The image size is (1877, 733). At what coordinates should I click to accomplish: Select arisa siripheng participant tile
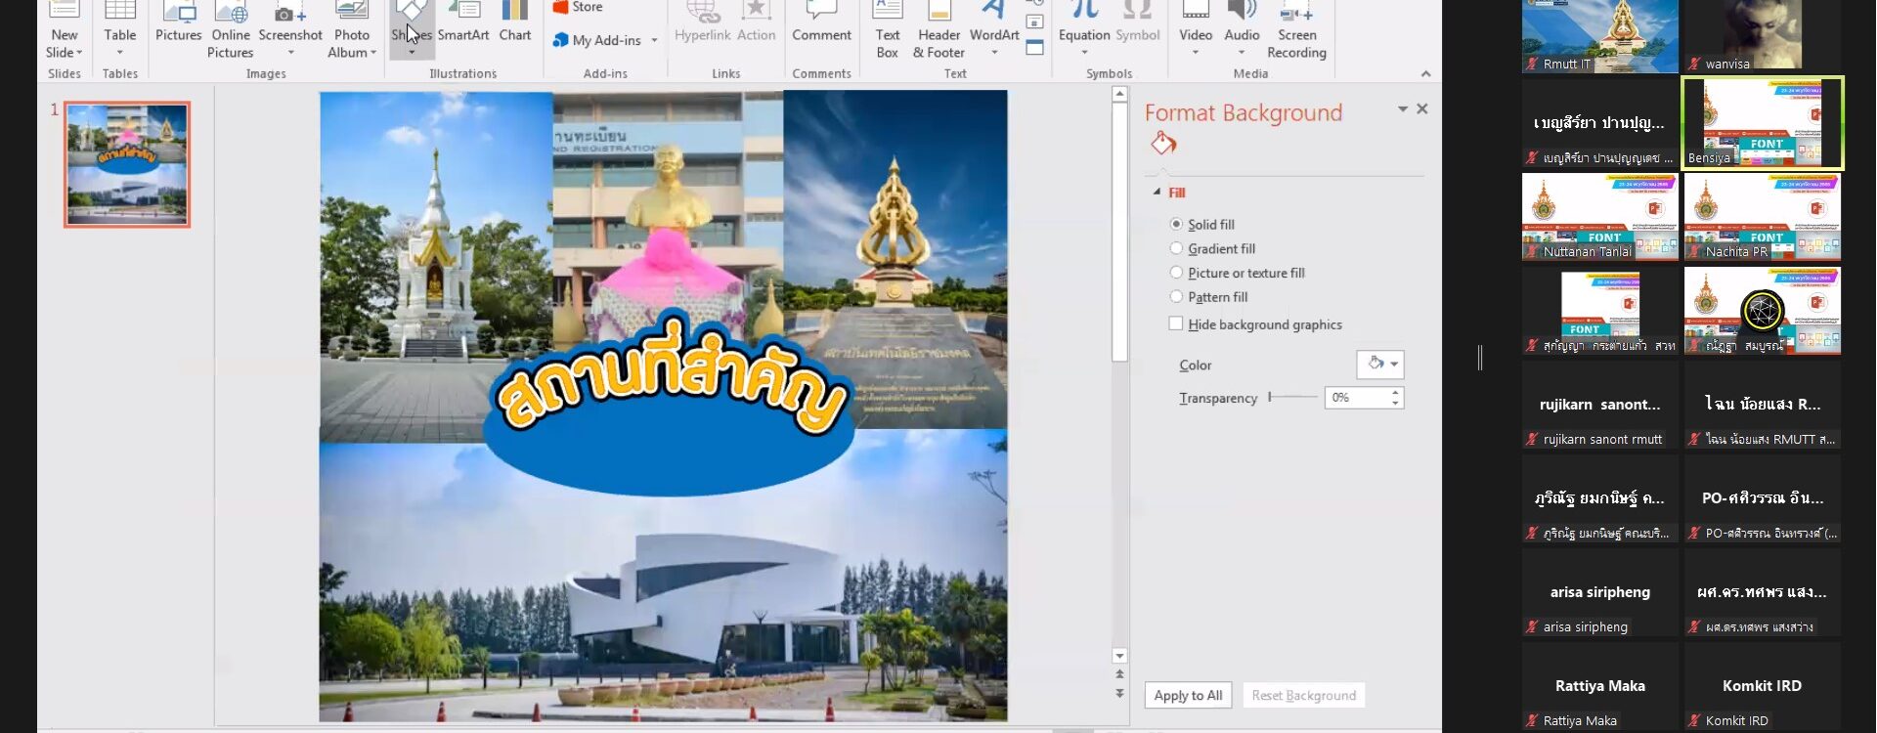click(1600, 592)
